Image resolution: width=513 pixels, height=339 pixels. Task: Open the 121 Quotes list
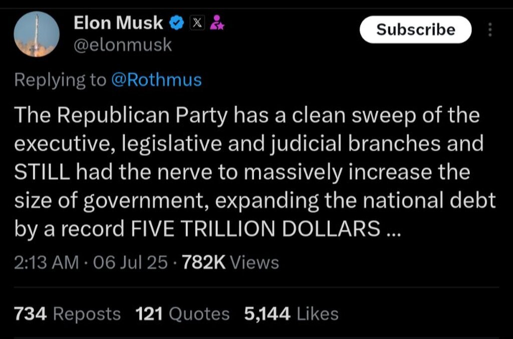[182, 314]
